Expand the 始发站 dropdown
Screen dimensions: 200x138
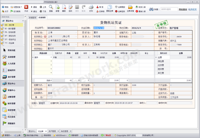76,33
